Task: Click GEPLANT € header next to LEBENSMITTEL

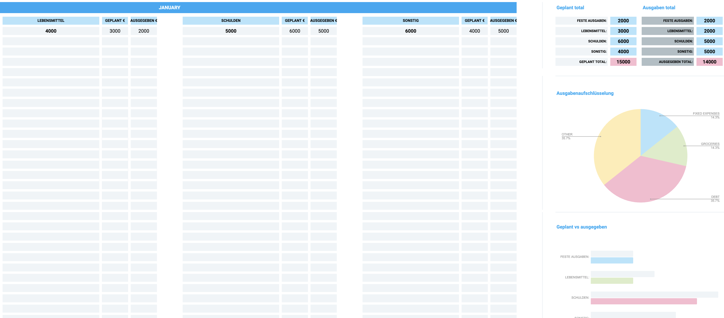Action: coord(115,21)
